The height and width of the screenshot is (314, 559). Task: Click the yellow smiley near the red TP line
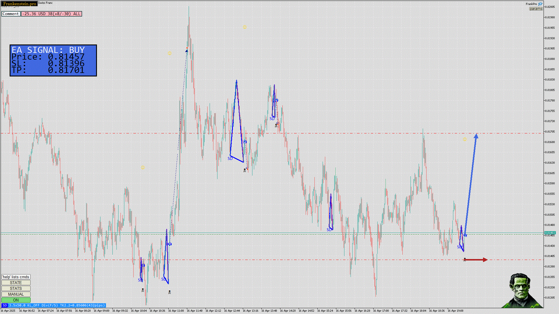click(x=465, y=140)
